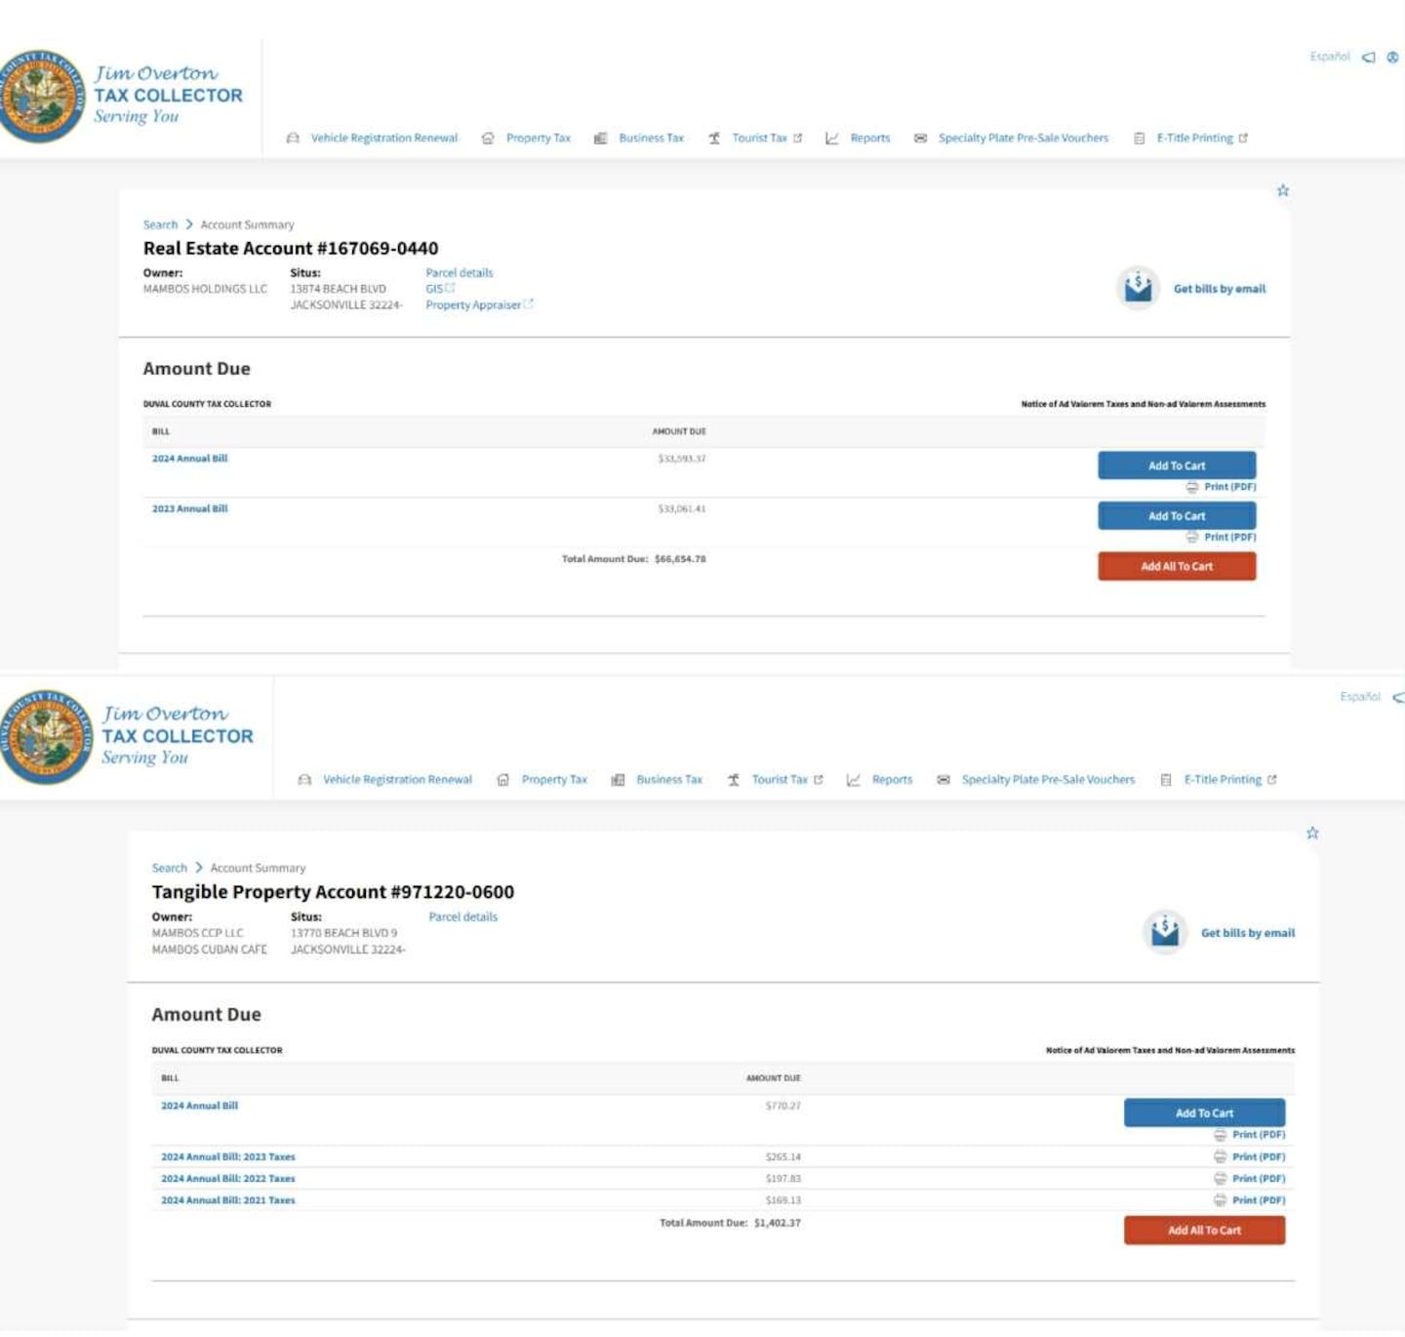
Task: Click the Business Tax building icon
Action: pyautogui.click(x=600, y=138)
